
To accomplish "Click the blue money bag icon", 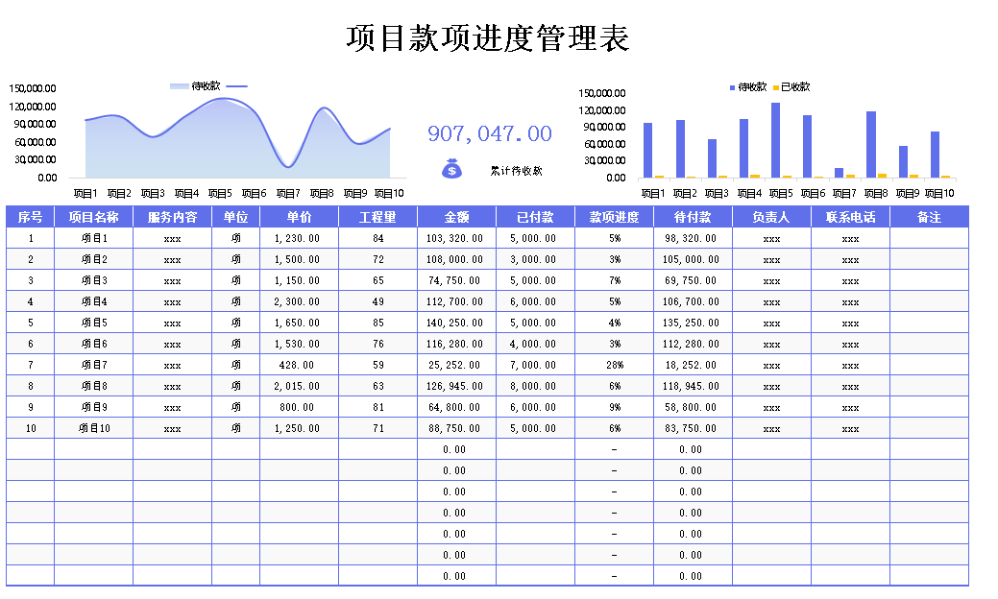I will click(451, 169).
